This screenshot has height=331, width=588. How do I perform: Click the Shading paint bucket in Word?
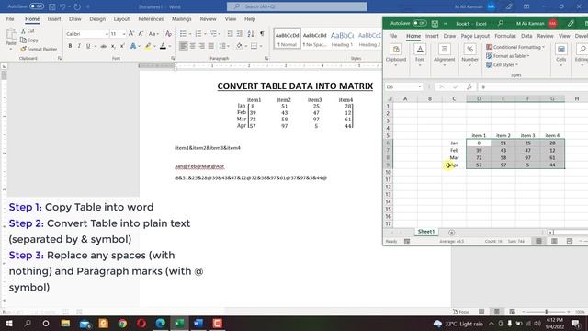tap(239, 46)
